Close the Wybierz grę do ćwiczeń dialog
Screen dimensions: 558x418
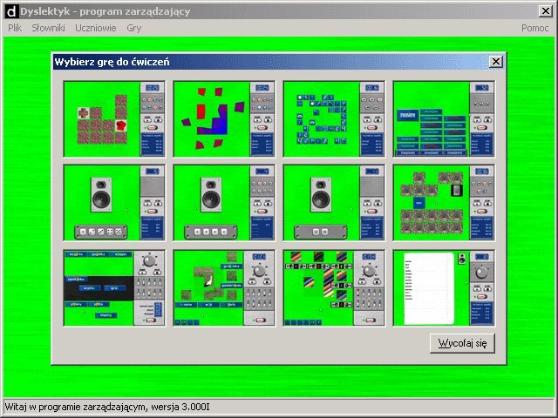[495, 62]
